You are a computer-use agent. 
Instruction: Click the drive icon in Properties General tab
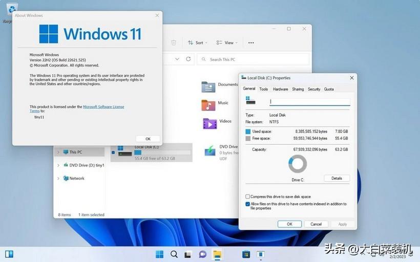coord(250,100)
